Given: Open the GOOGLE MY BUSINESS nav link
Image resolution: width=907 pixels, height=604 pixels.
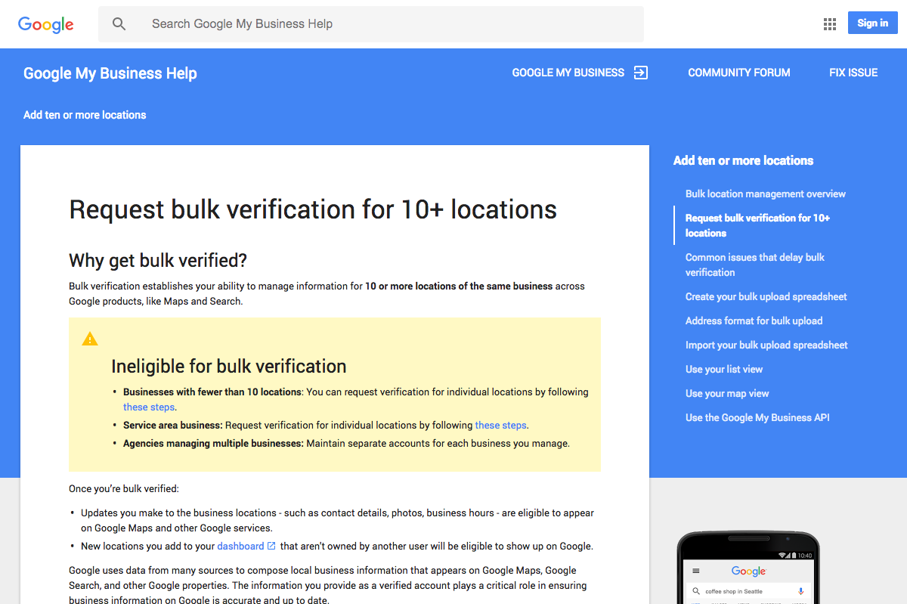Looking at the screenshot, I should [x=568, y=73].
